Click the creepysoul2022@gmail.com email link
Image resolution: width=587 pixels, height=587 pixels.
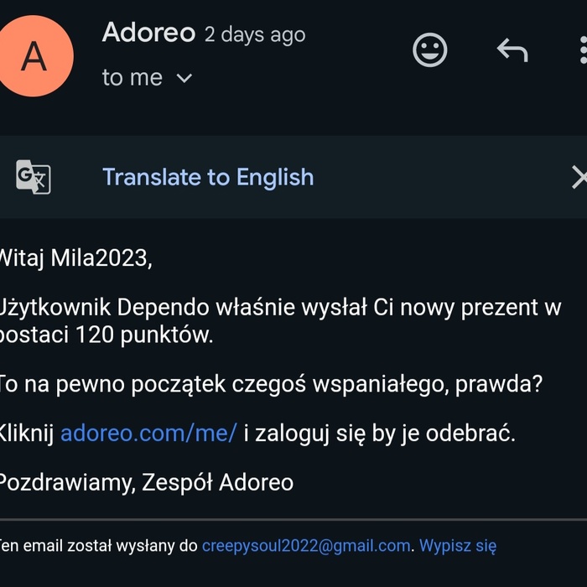point(306,546)
